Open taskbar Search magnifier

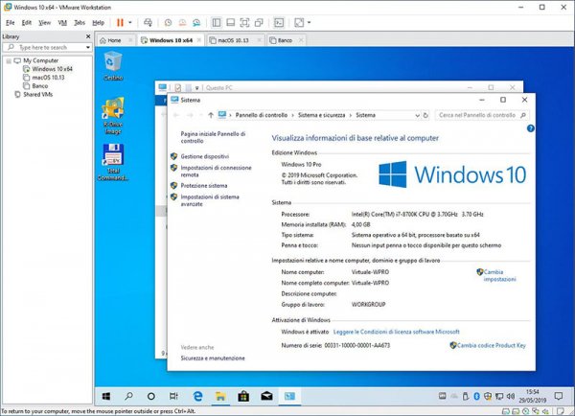pos(128,396)
